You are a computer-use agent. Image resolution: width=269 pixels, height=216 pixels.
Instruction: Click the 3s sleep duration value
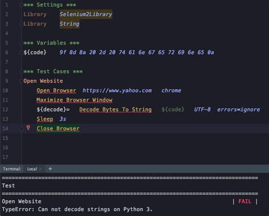pos(63,119)
